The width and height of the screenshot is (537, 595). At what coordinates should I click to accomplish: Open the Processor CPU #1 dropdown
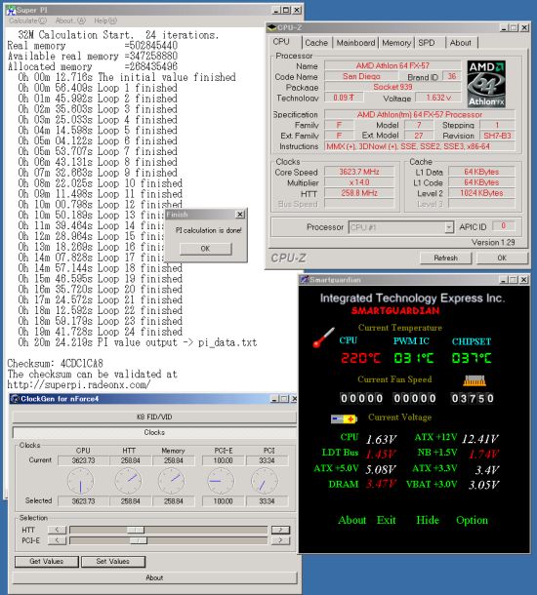(449, 227)
